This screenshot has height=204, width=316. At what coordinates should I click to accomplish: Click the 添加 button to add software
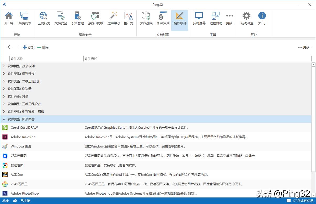[x=28, y=47]
